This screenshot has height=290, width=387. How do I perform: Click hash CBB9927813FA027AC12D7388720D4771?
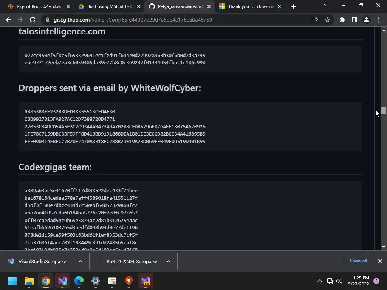pos(70,119)
